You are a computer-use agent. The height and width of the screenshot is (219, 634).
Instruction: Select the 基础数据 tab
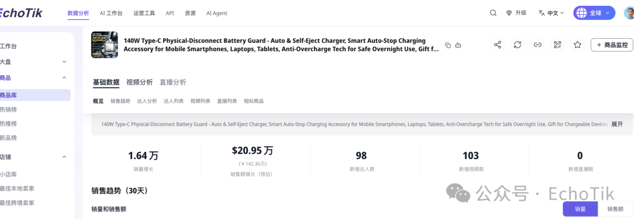pos(106,82)
